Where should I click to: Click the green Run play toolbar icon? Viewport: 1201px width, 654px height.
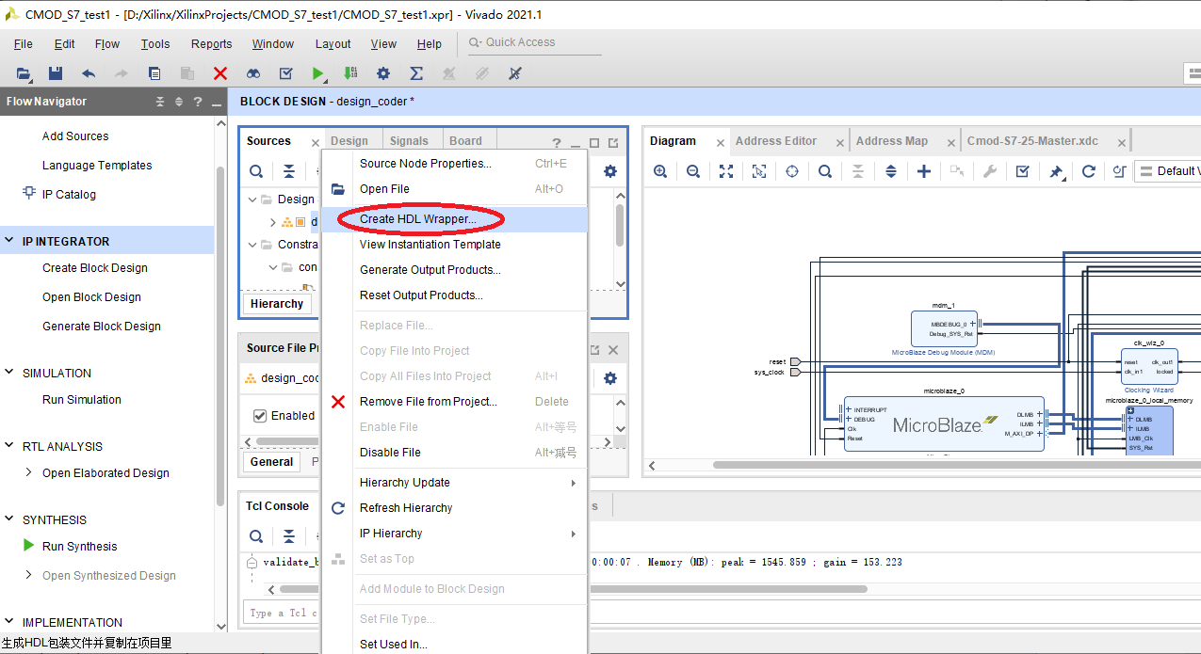pos(318,73)
